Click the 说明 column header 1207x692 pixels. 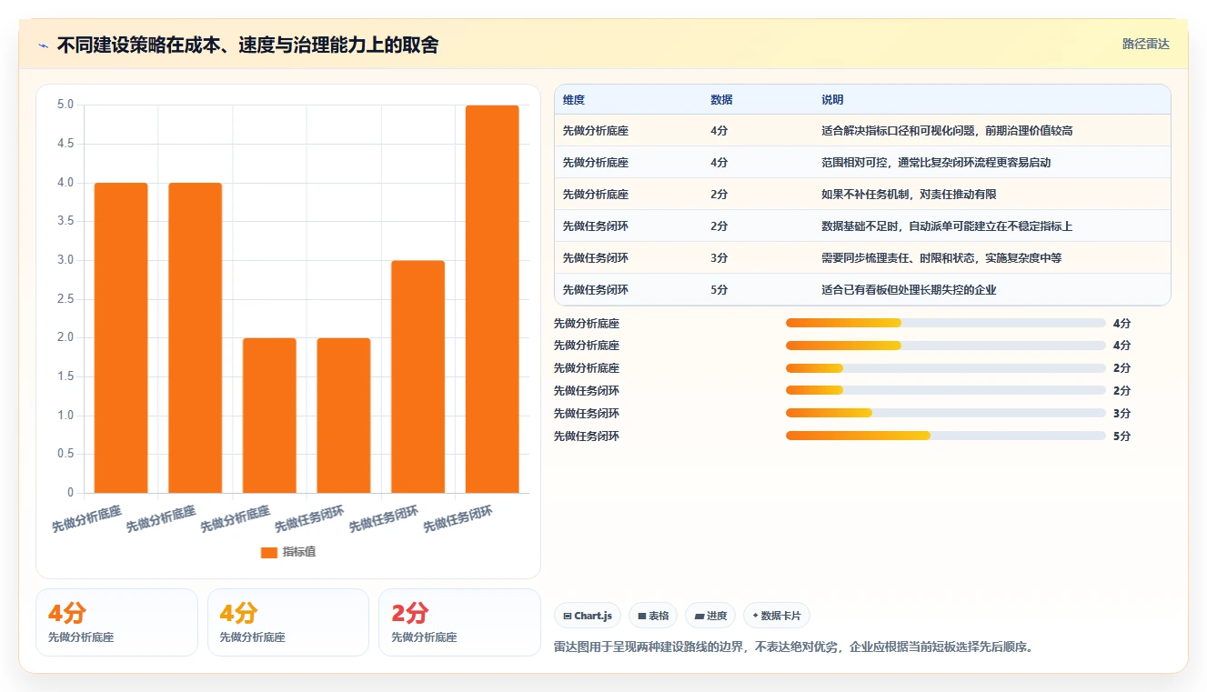coord(832,100)
